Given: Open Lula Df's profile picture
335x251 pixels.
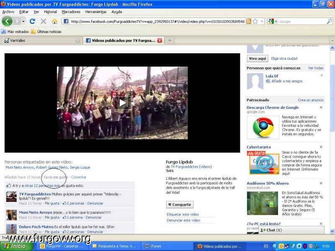Looking at the screenshot, I should (x=255, y=82).
